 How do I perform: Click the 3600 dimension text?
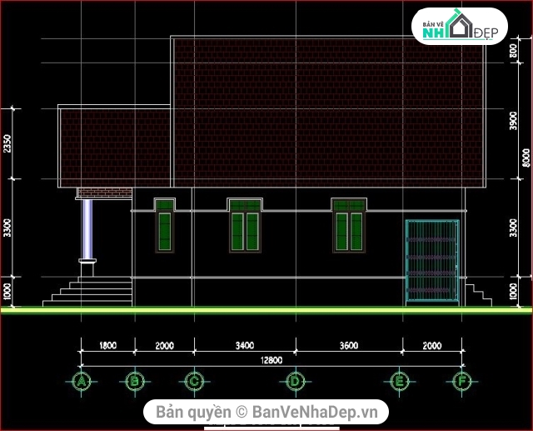(349, 345)
